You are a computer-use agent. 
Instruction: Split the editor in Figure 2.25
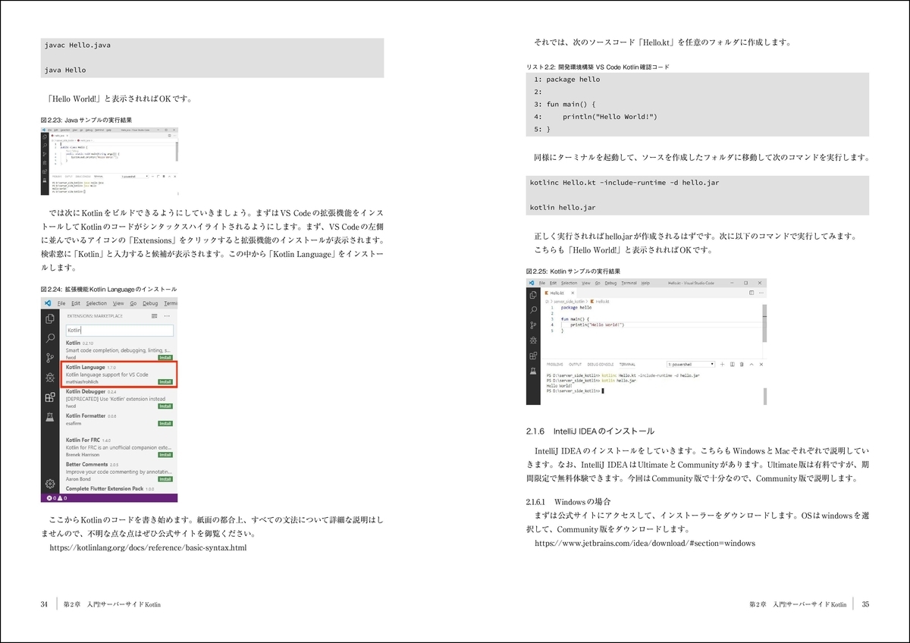click(752, 293)
